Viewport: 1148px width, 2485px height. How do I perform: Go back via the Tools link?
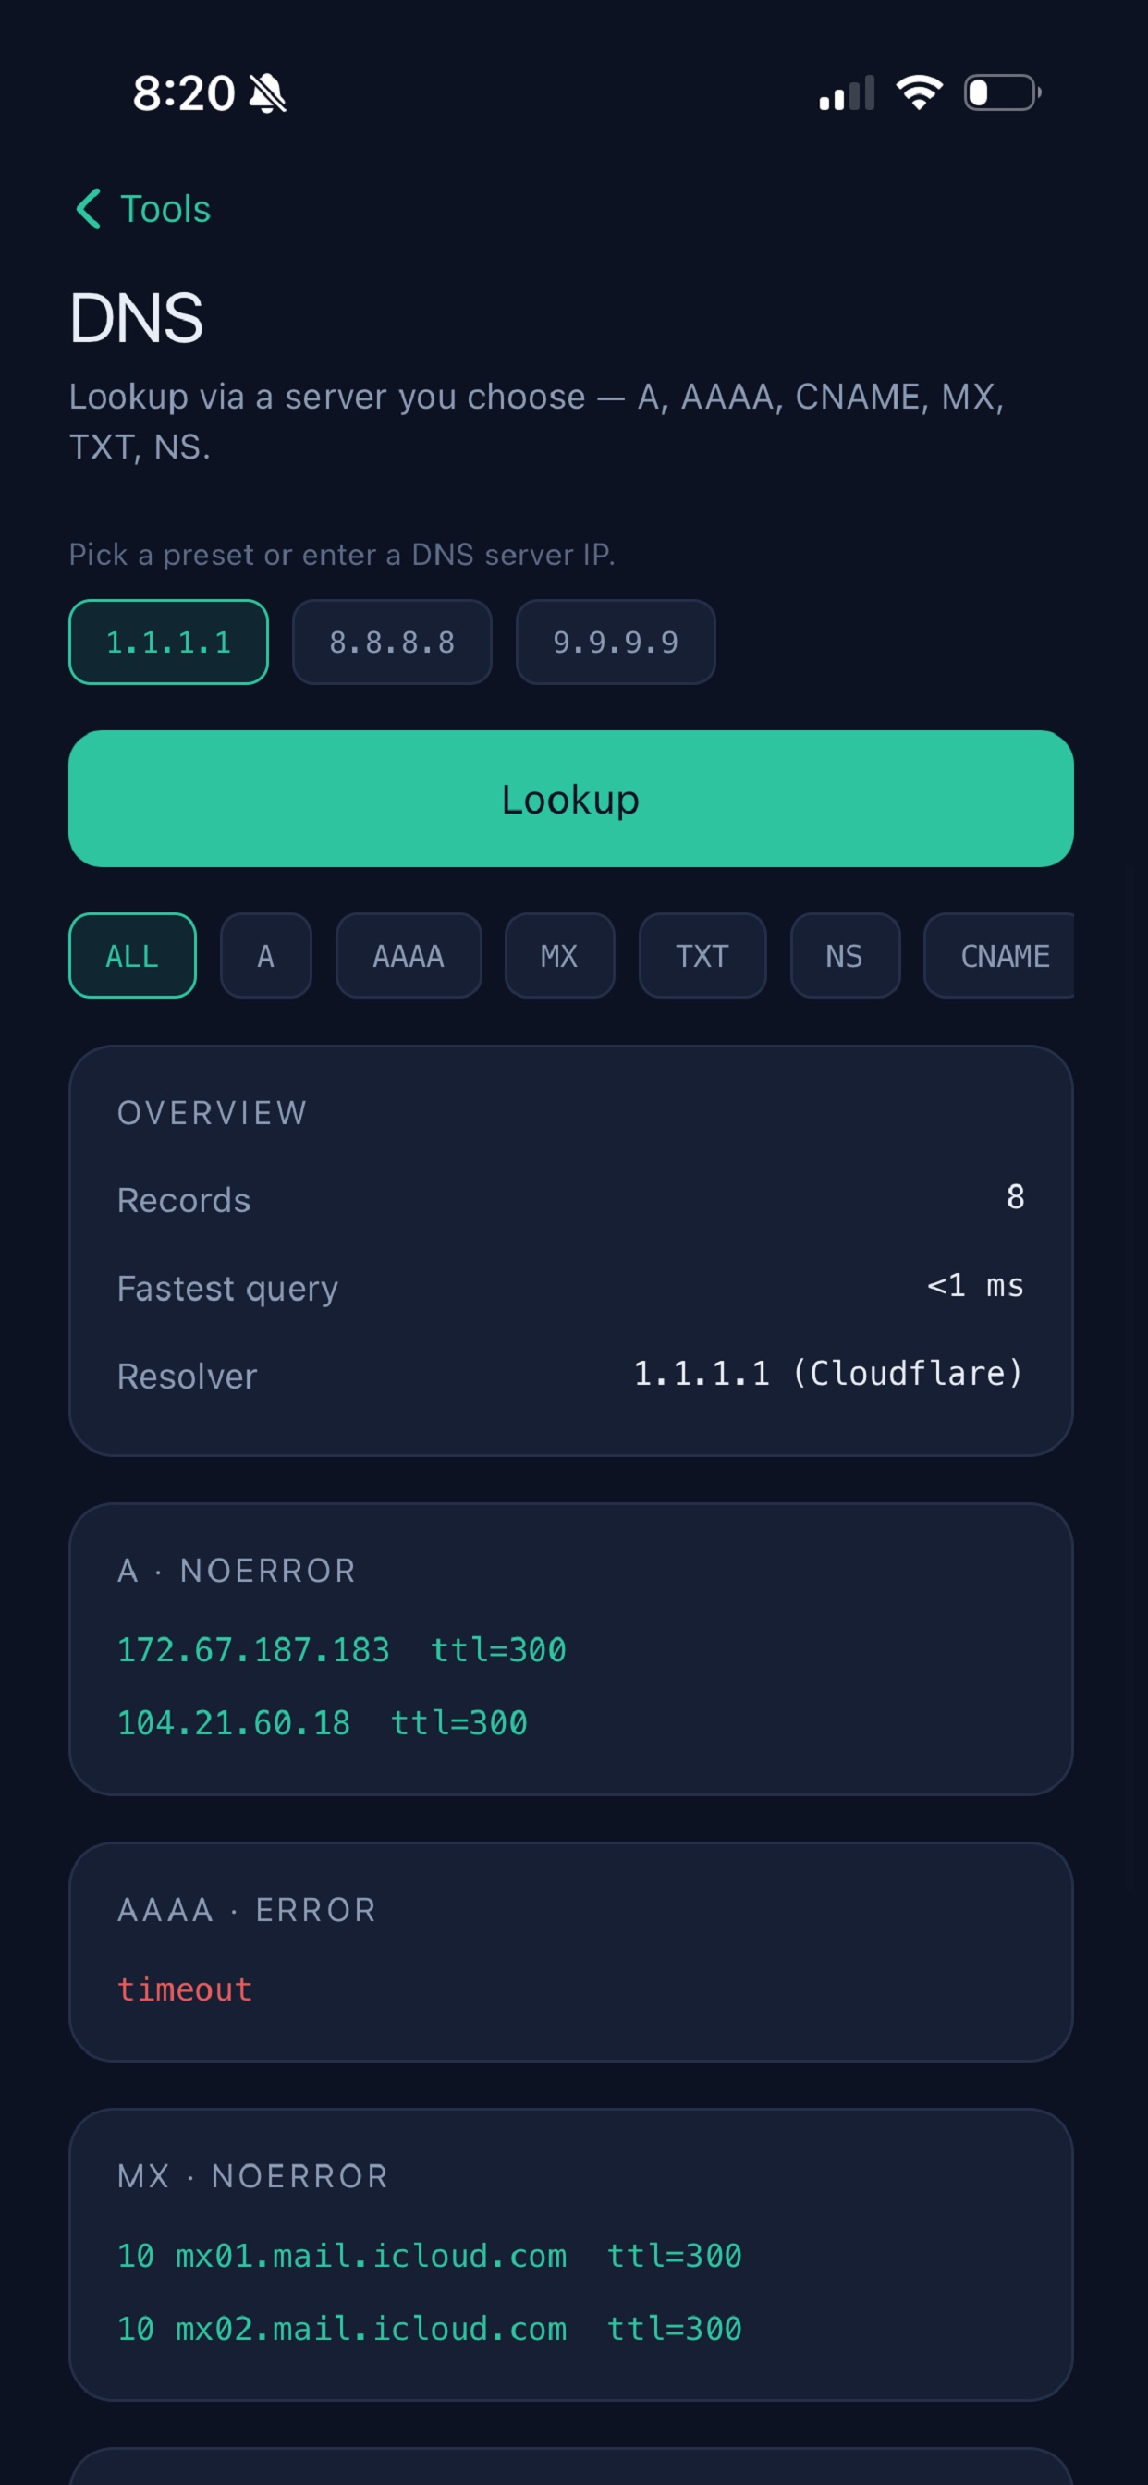click(165, 208)
